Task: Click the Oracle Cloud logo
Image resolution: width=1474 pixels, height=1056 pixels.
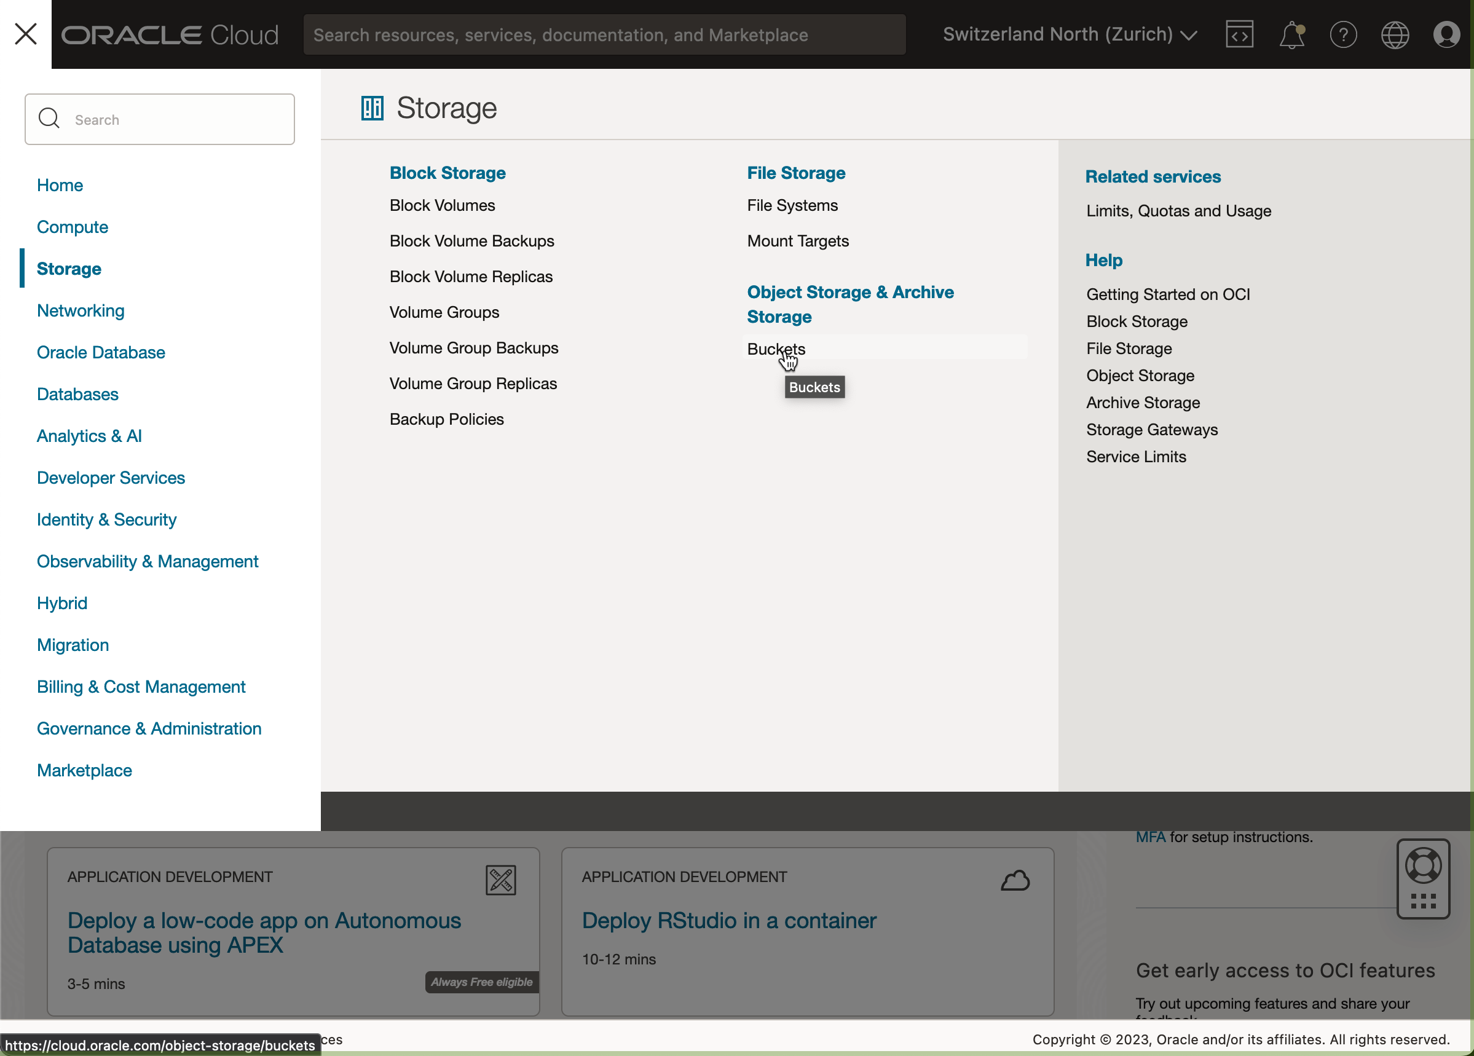Action: [x=170, y=34]
